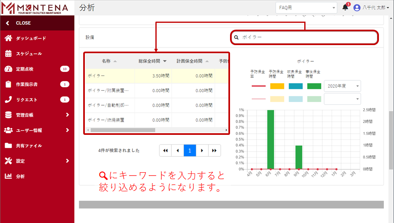Image resolution: width=394 pixels, height=223 pixels.
Task: Click the folder icon for 共有ファイル
Action: tap(8, 145)
